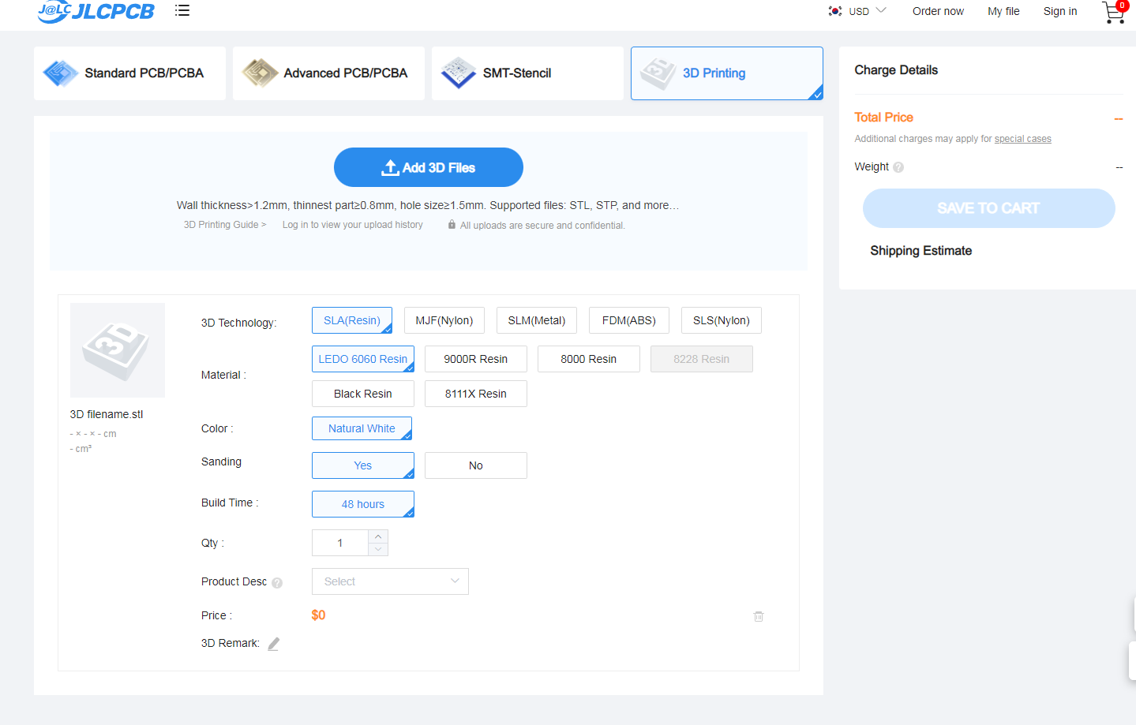This screenshot has height=725, width=1136.
Task: Edit 3D Remark with pencil icon
Action: [273, 644]
